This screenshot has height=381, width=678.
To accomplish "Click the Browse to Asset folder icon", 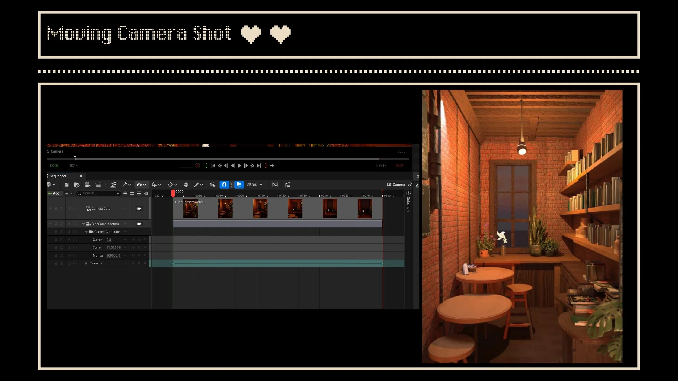I will pos(77,185).
